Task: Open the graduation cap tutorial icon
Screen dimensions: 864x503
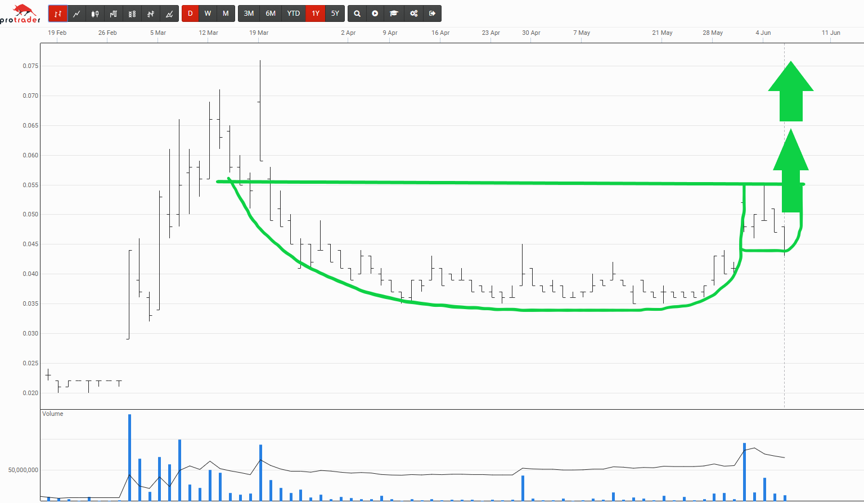Action: click(394, 13)
